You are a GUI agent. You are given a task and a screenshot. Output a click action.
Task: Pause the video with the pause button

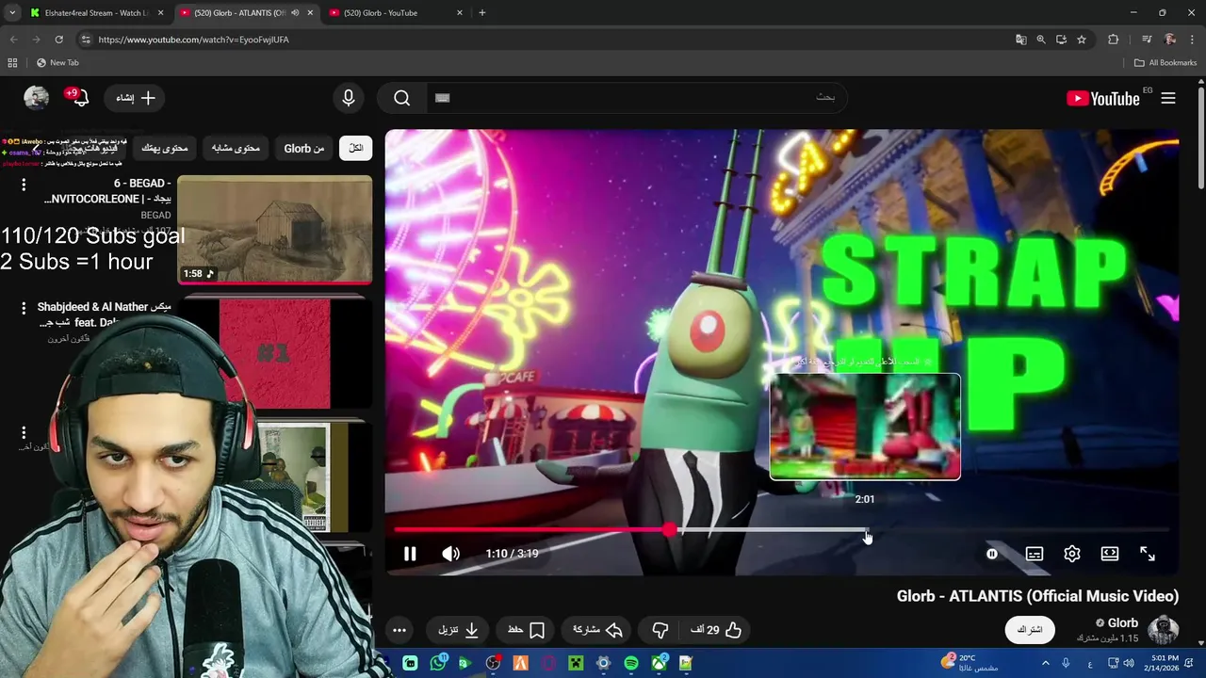410,554
